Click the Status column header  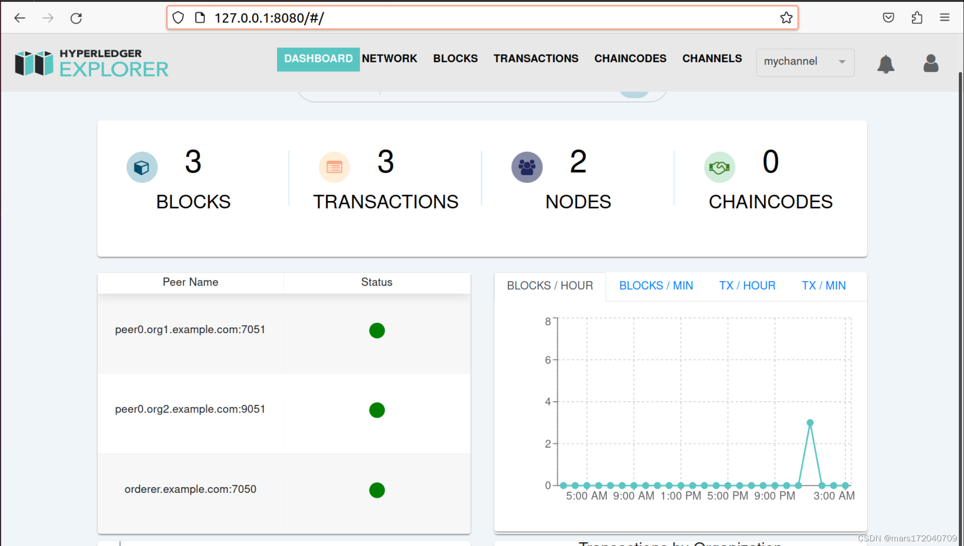click(x=377, y=282)
